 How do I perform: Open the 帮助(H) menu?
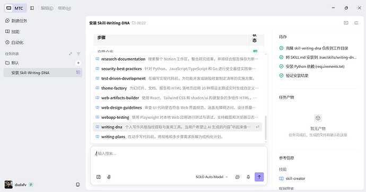pos(64,8)
